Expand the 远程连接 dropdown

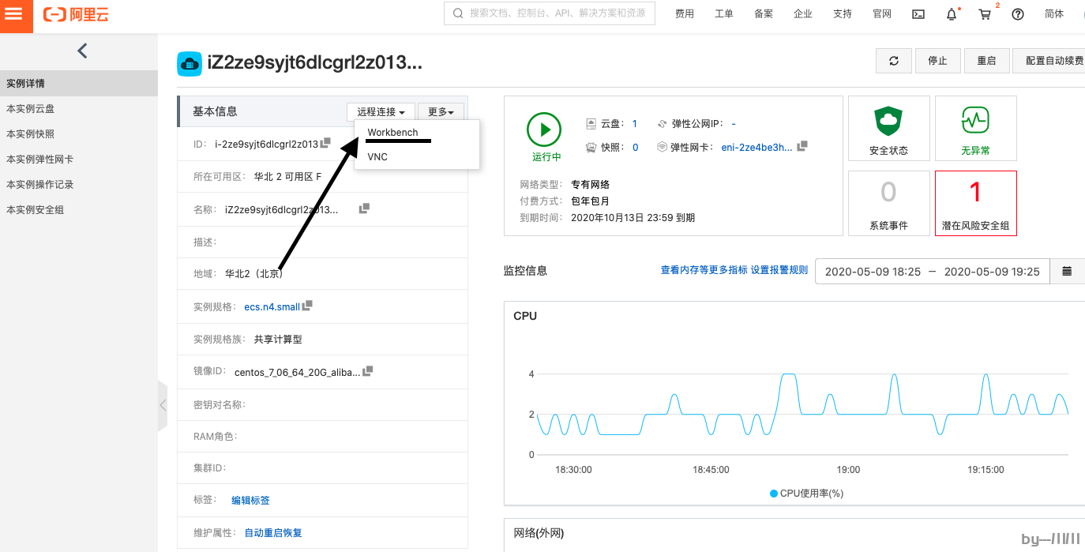click(x=381, y=112)
